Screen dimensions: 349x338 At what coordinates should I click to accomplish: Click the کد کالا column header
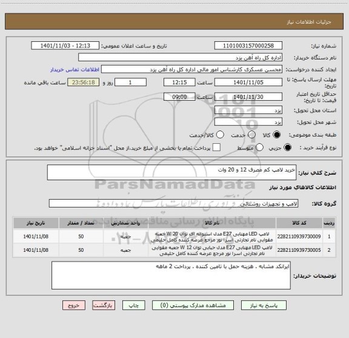pyautogui.click(x=299, y=223)
